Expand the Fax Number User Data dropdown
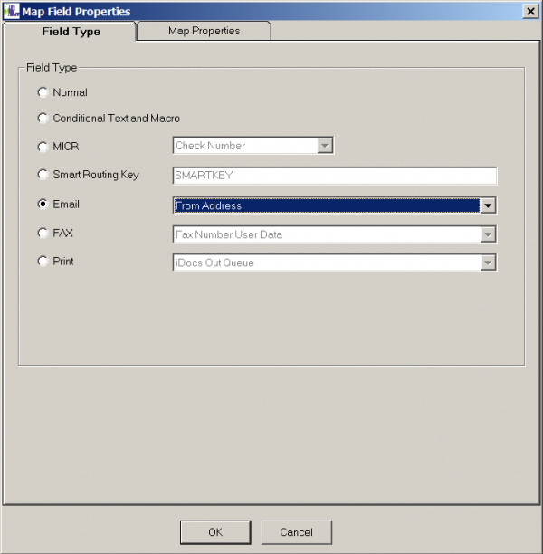Screen dimensions: 543x554 488,234
